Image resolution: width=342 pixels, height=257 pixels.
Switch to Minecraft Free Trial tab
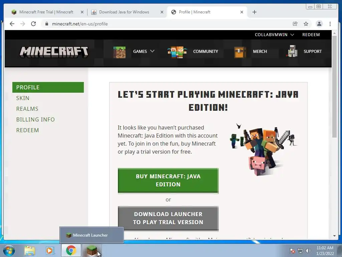click(x=46, y=12)
